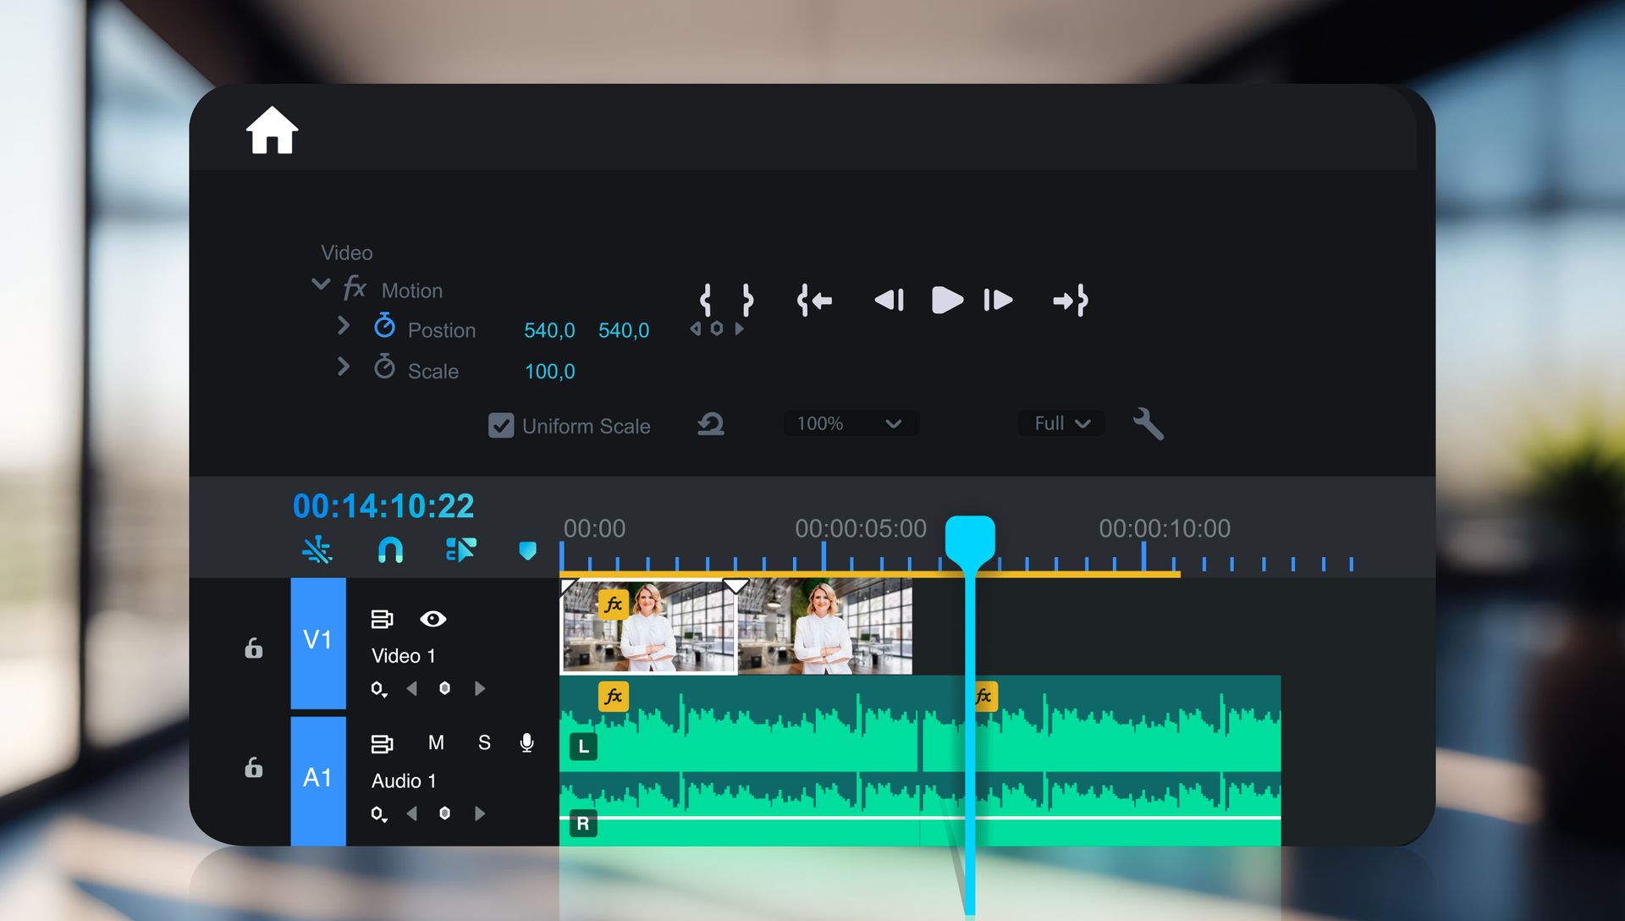Enable the auto ripple edit icon
The width and height of the screenshot is (1625, 921).
pyautogui.click(x=461, y=550)
